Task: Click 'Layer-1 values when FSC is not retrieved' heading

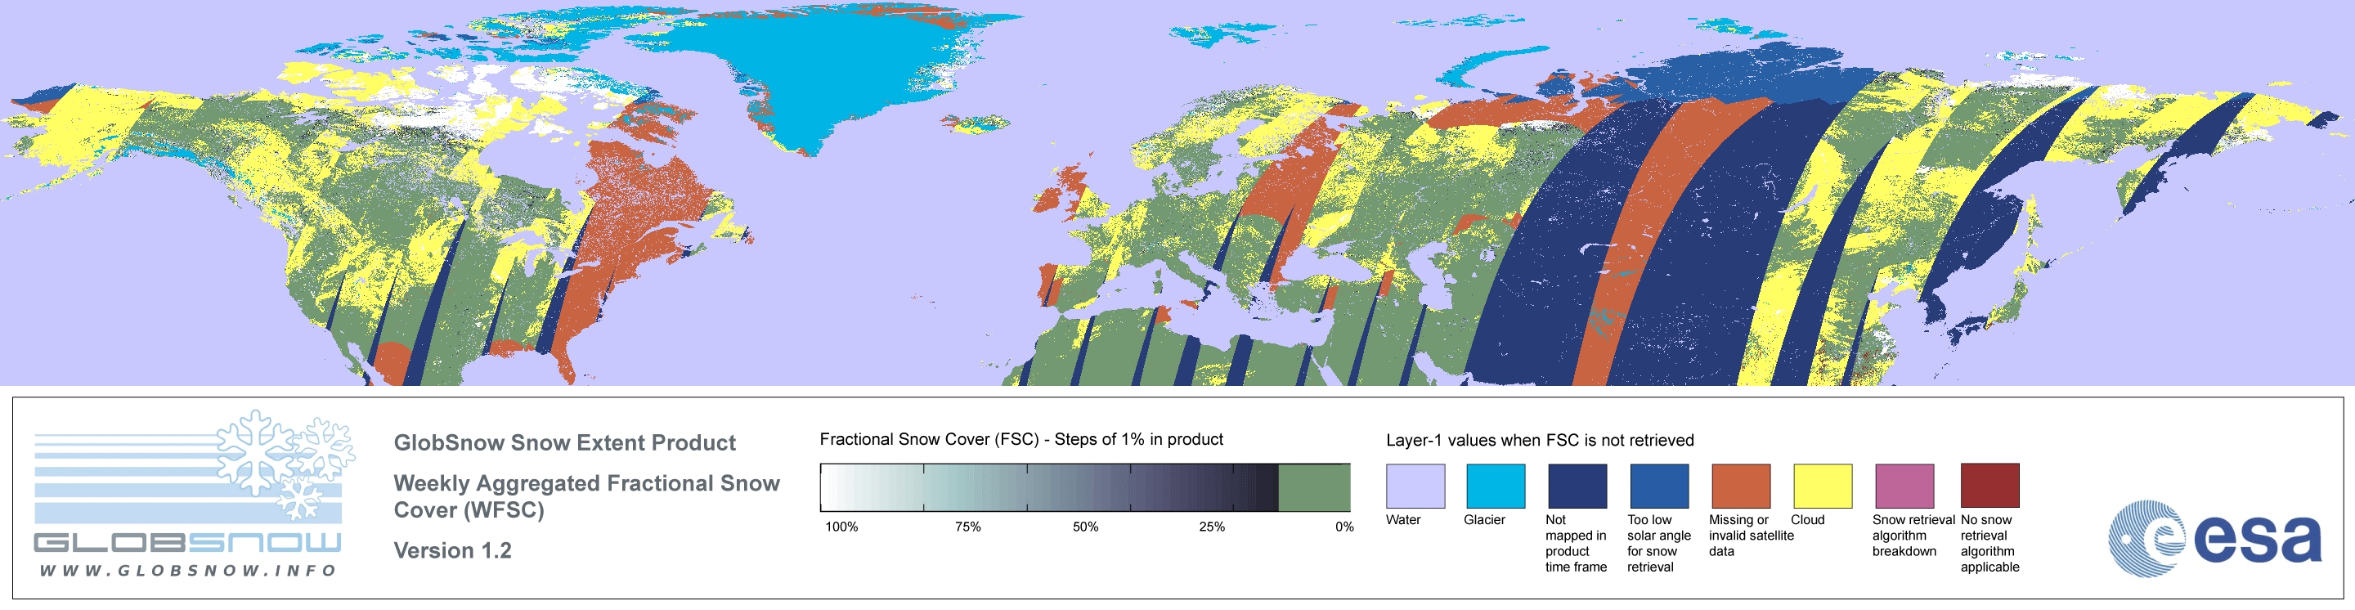Action: pos(1540,440)
